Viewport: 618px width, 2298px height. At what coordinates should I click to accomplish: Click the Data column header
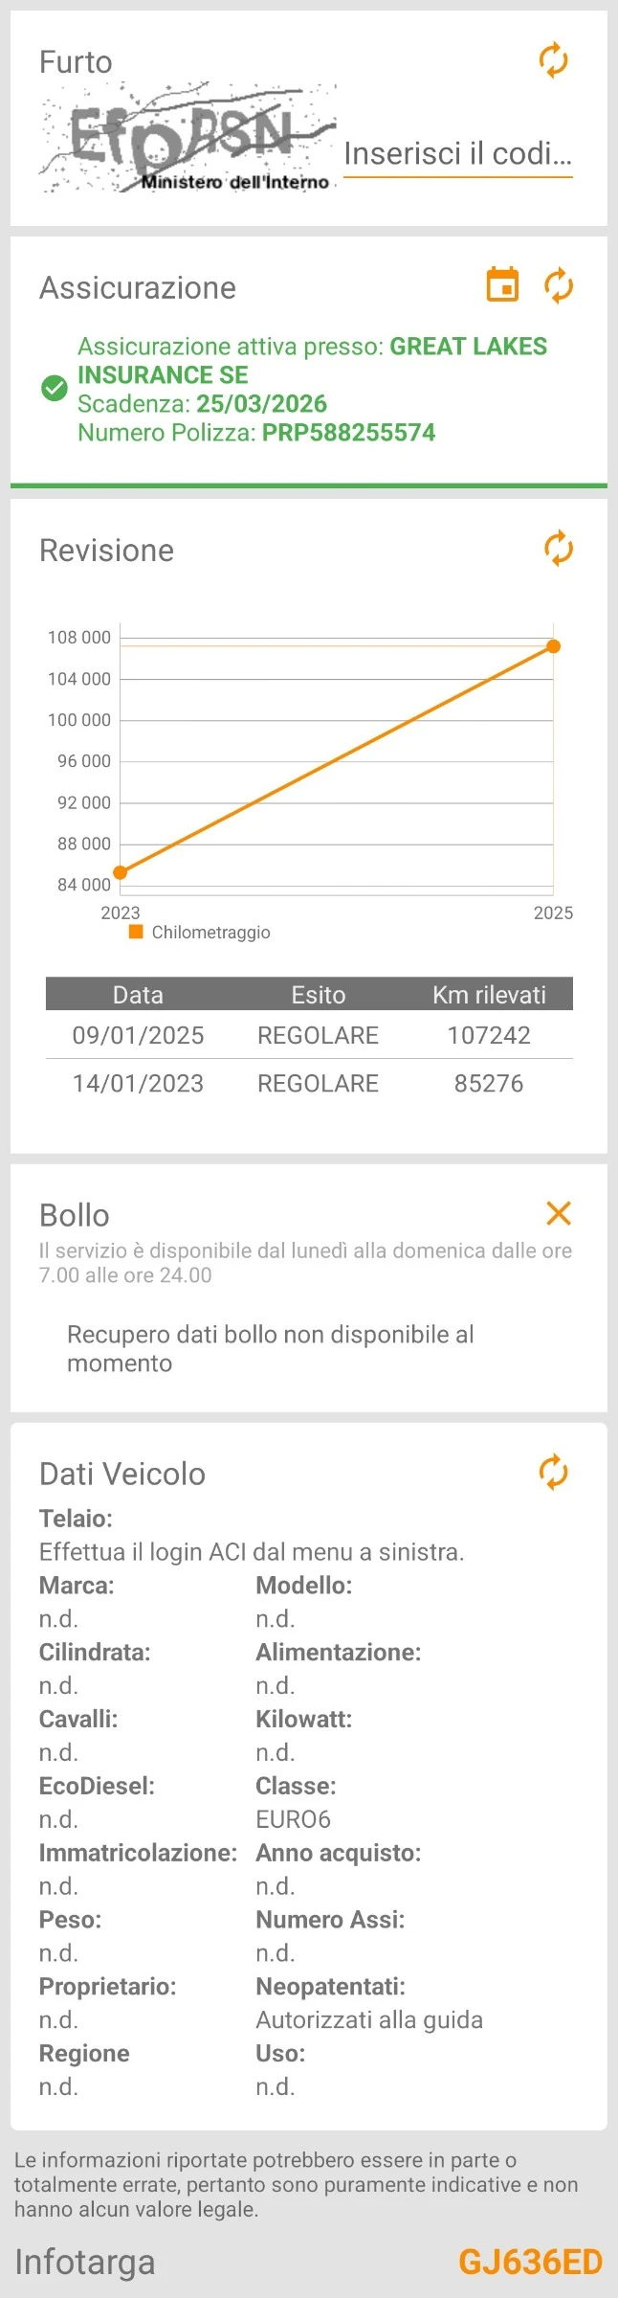click(x=138, y=995)
